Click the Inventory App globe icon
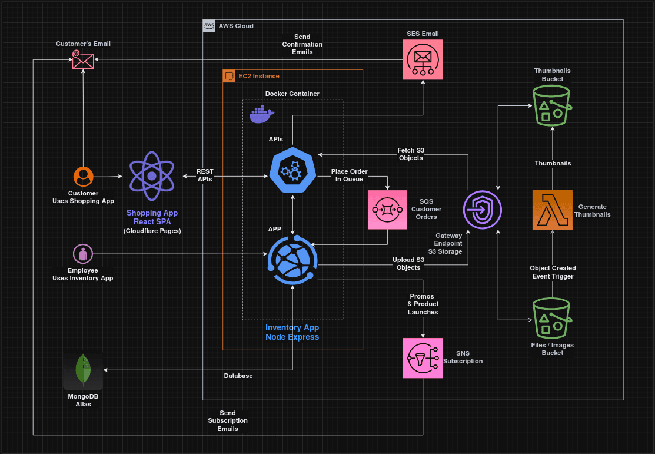The image size is (655, 454). tap(292, 260)
